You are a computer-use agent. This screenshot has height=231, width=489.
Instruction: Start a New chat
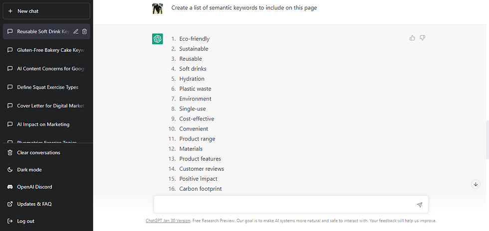tap(46, 11)
